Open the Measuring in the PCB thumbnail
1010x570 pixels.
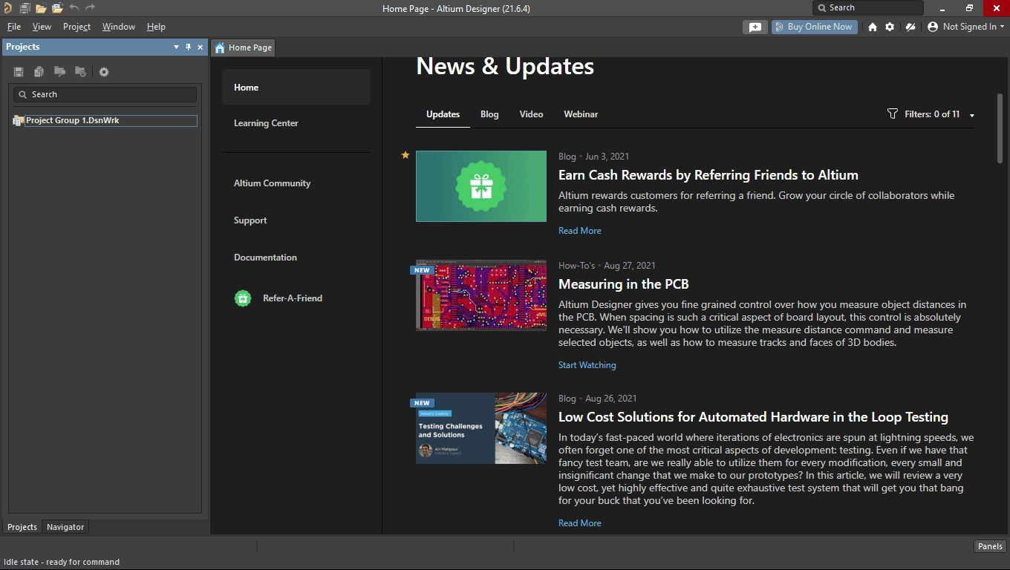[x=481, y=295]
